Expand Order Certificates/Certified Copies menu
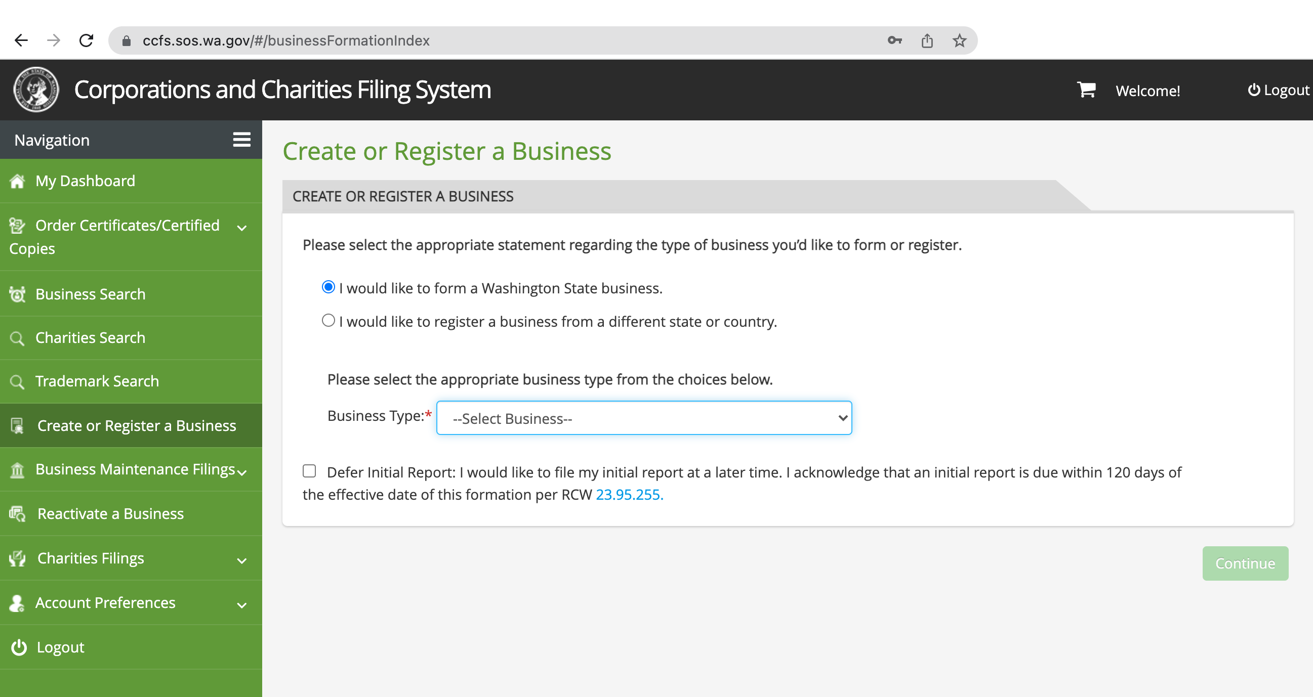Image resolution: width=1313 pixels, height=697 pixels. tap(242, 228)
